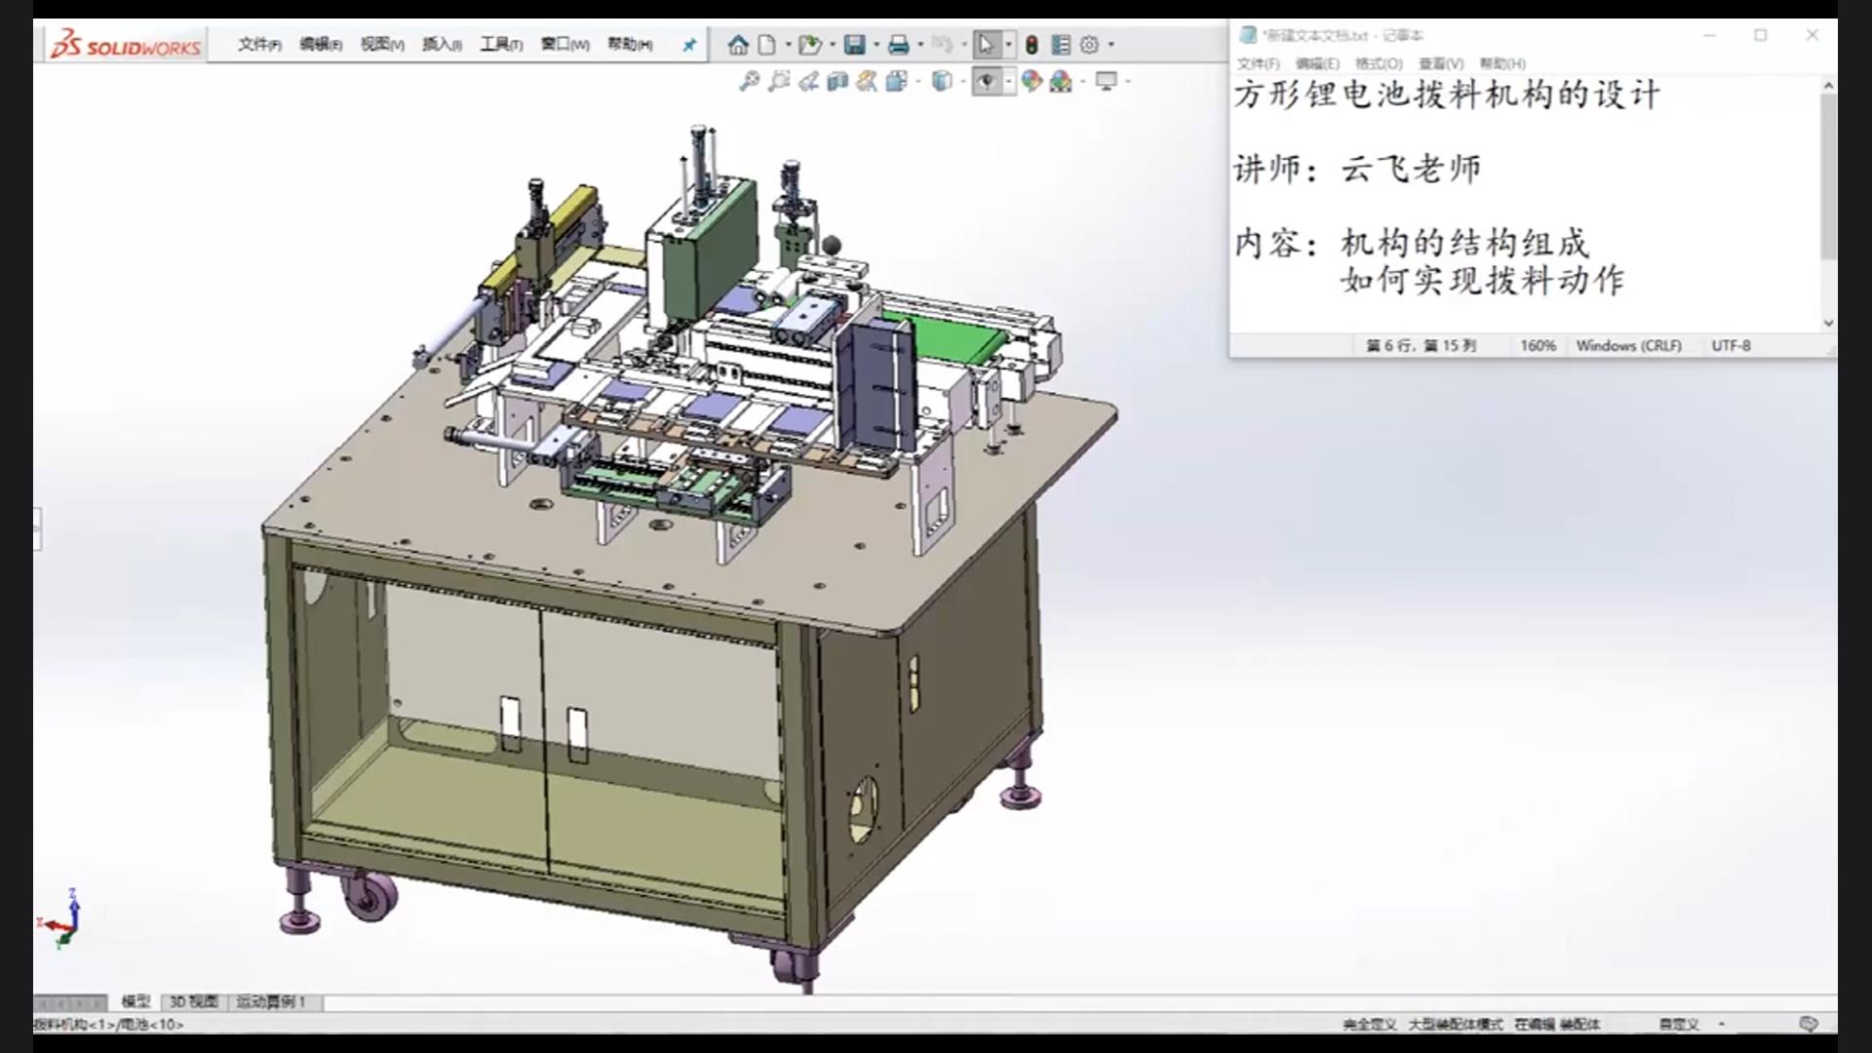1872x1053 pixels.
Task: Expand the Select tool dropdown arrow
Action: [x=1009, y=45]
